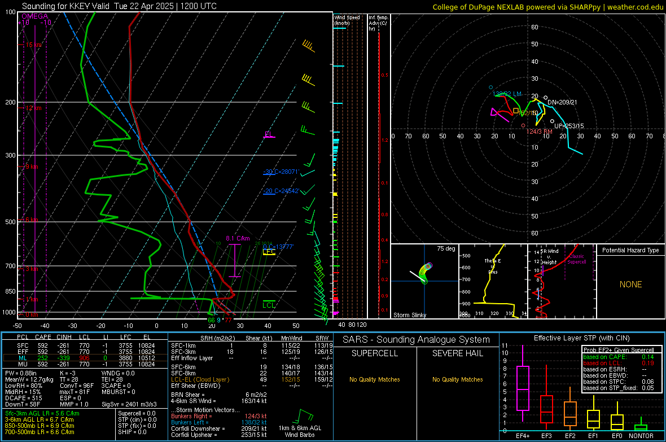Click the 'PW = 0.88in' value
The height and width of the screenshot is (442, 666).
pos(21,373)
